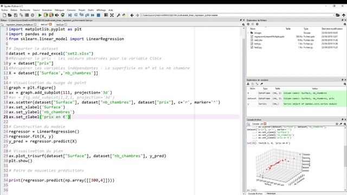Run current cell using the toolbar icon

click(46, 15)
